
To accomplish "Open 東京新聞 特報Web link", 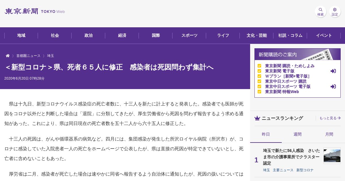I will point(282,92).
